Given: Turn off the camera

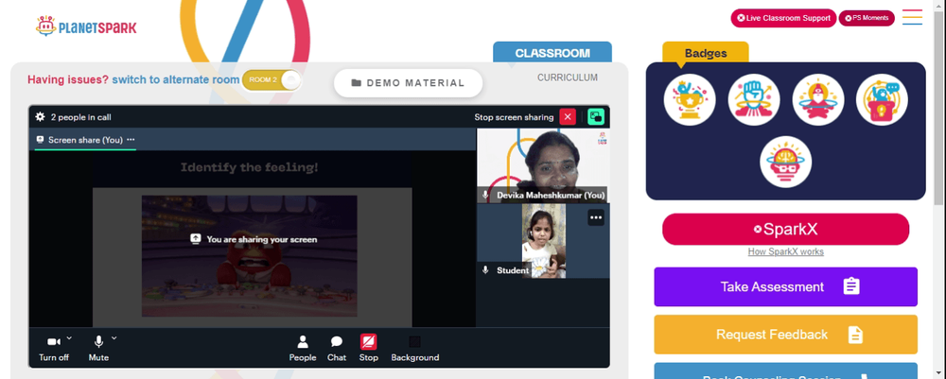Looking at the screenshot, I should coord(54,349).
